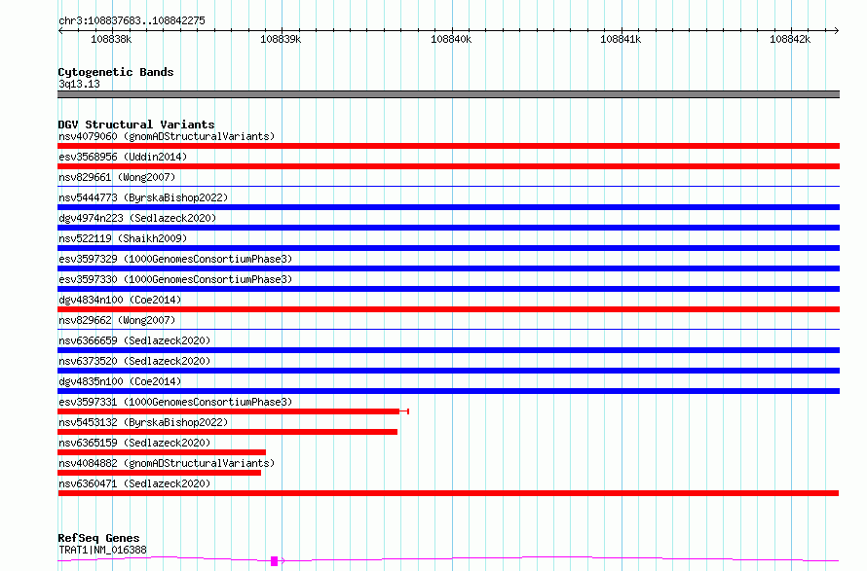Click the nsv5453132 (ByrskaBishop2022) label
The height and width of the screenshot is (571, 867).
[x=143, y=422]
